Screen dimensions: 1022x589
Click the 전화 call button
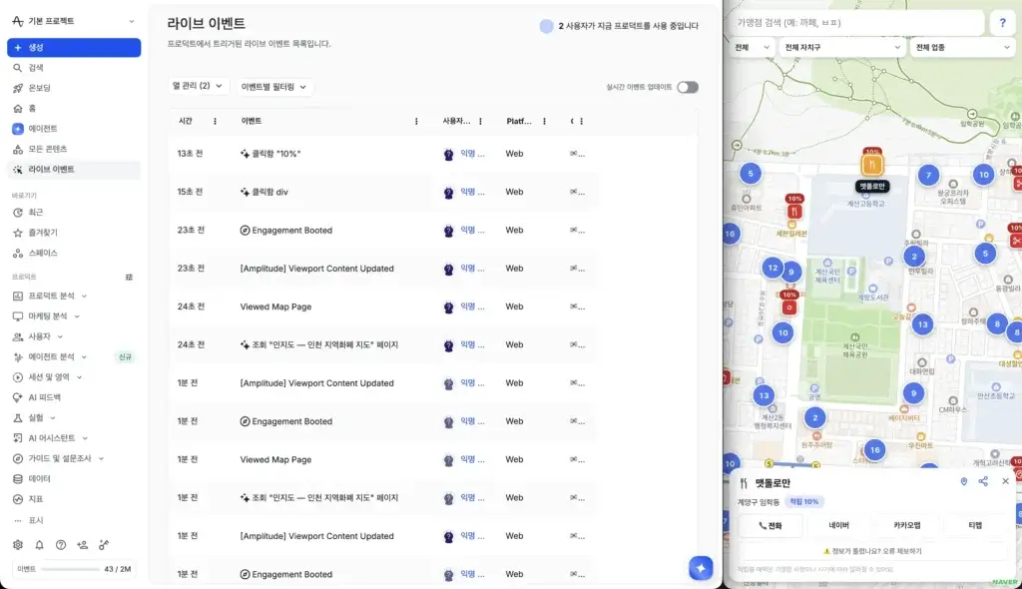(x=769, y=526)
